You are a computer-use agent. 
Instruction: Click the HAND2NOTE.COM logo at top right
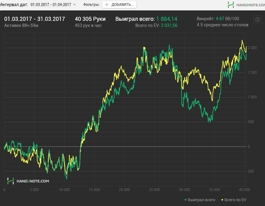click(246, 5)
